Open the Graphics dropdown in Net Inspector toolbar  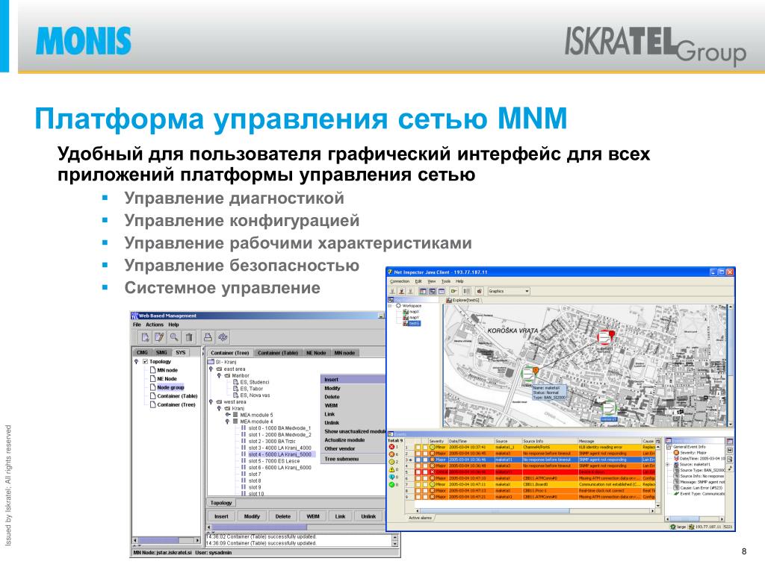[508, 291]
